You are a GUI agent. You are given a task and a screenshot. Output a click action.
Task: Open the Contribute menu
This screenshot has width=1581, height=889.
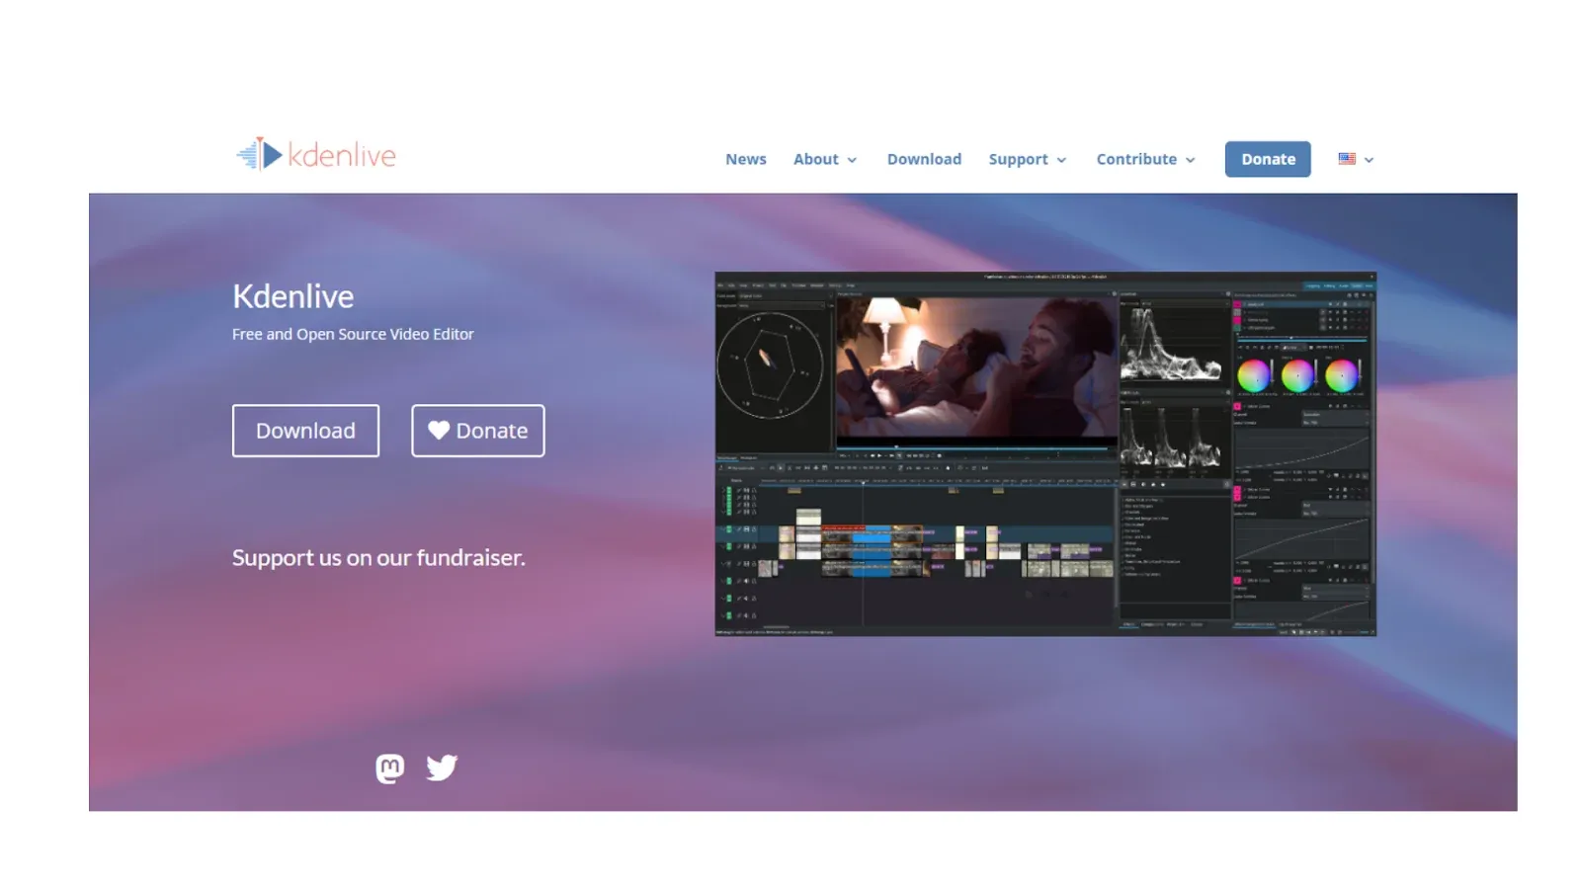pyautogui.click(x=1136, y=159)
